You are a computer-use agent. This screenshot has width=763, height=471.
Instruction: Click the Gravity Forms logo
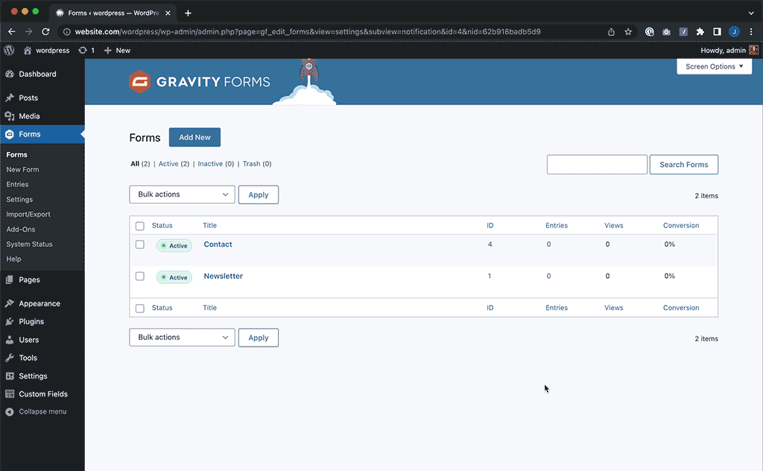pyautogui.click(x=200, y=82)
